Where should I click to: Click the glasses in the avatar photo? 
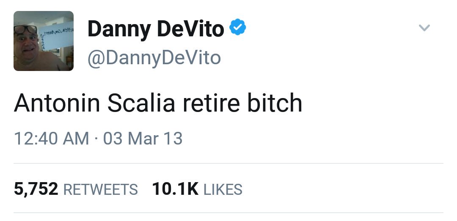point(25,30)
